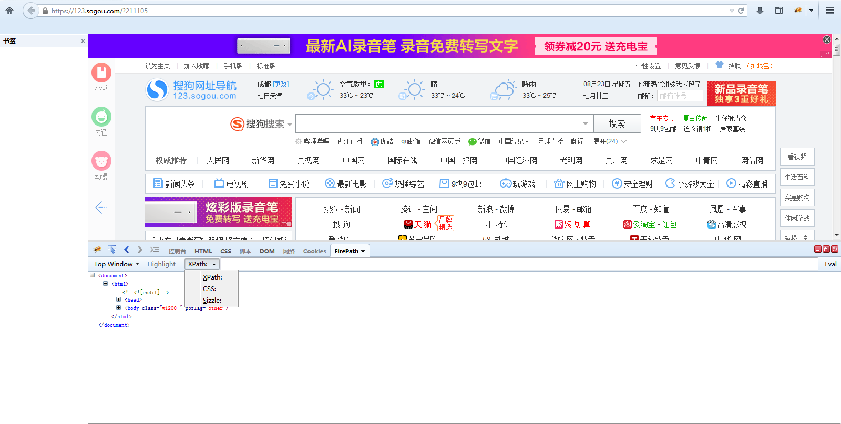Collapse the <html> tree node
The height and width of the screenshot is (424, 841).
[x=105, y=283]
